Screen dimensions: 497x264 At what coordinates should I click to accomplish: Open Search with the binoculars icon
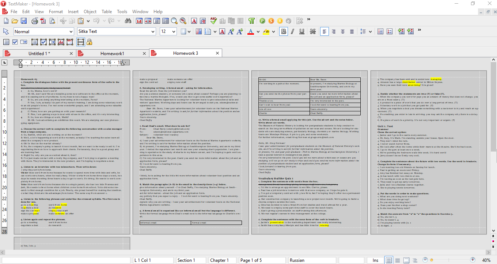coord(128,21)
